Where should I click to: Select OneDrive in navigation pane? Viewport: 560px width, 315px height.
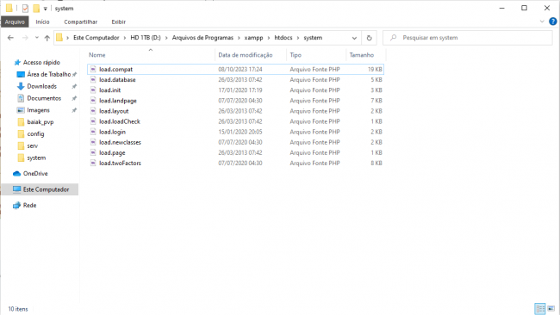coord(35,173)
